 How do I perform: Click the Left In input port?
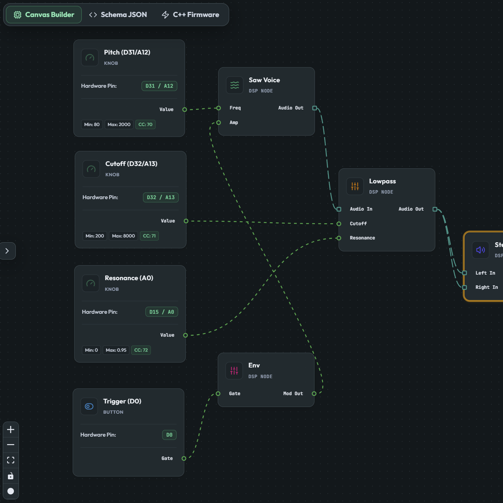[465, 273]
